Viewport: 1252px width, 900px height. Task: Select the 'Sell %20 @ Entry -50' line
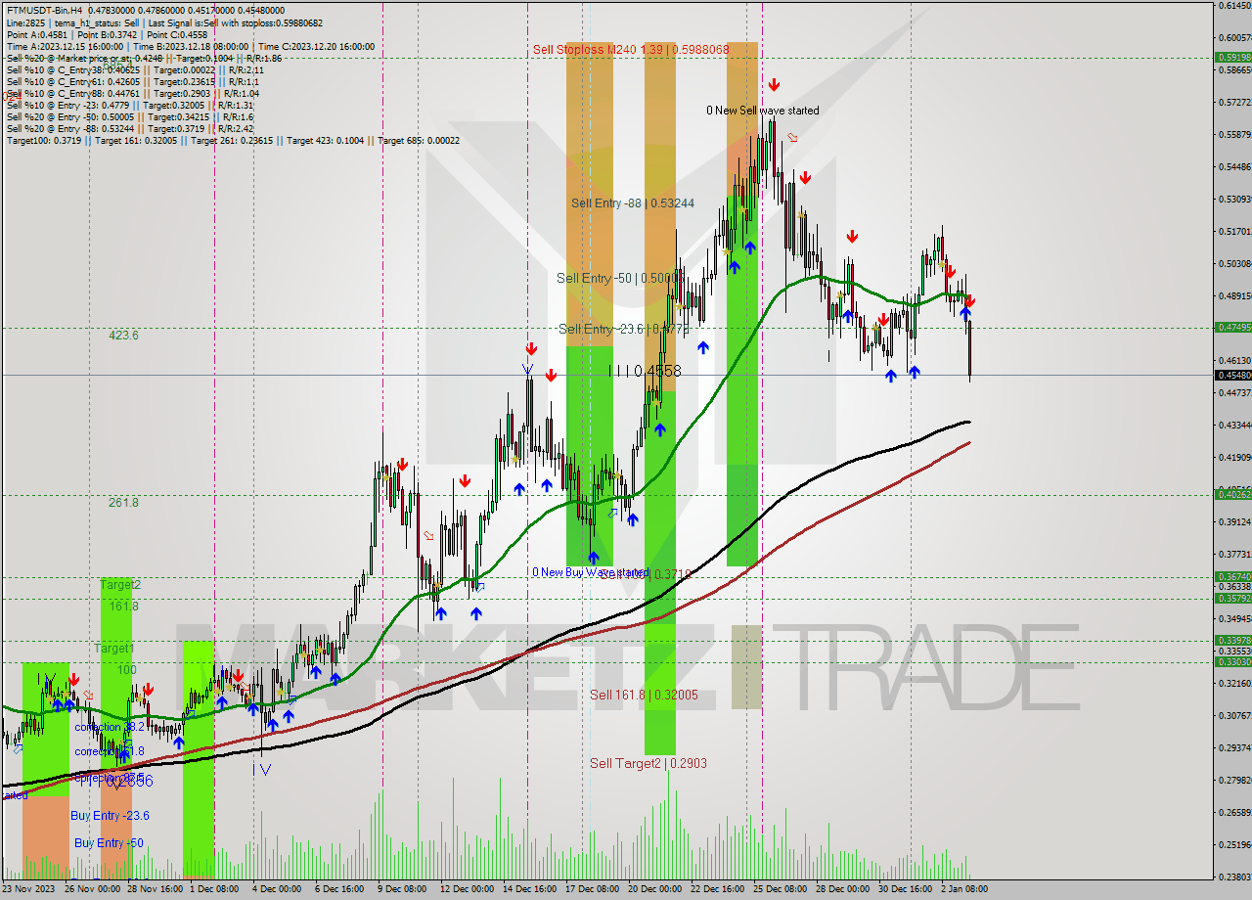[130, 116]
